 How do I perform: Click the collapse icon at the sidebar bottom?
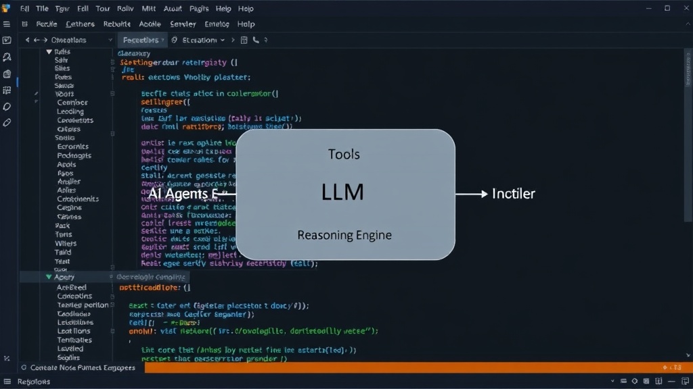coord(7,359)
